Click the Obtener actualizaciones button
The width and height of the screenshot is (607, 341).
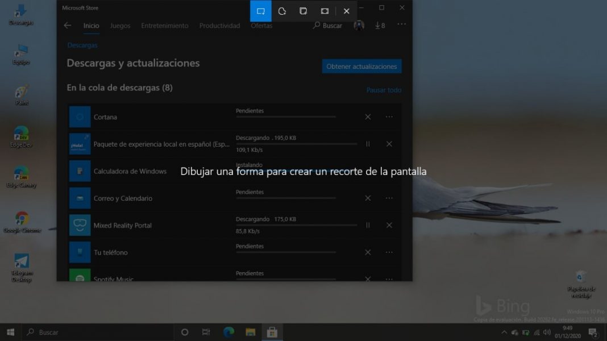[x=361, y=66]
